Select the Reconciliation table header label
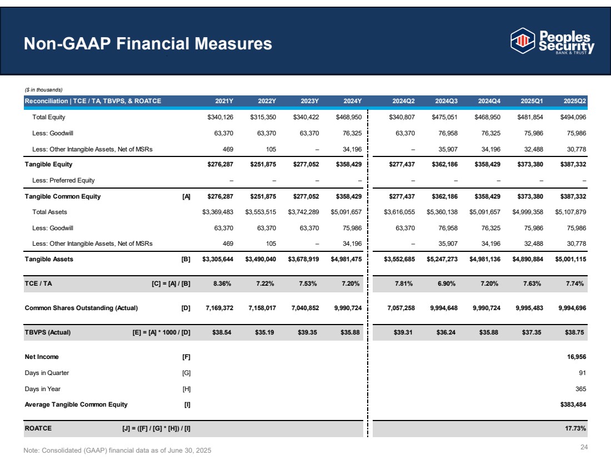This screenshot has height=471, width=611. point(93,100)
